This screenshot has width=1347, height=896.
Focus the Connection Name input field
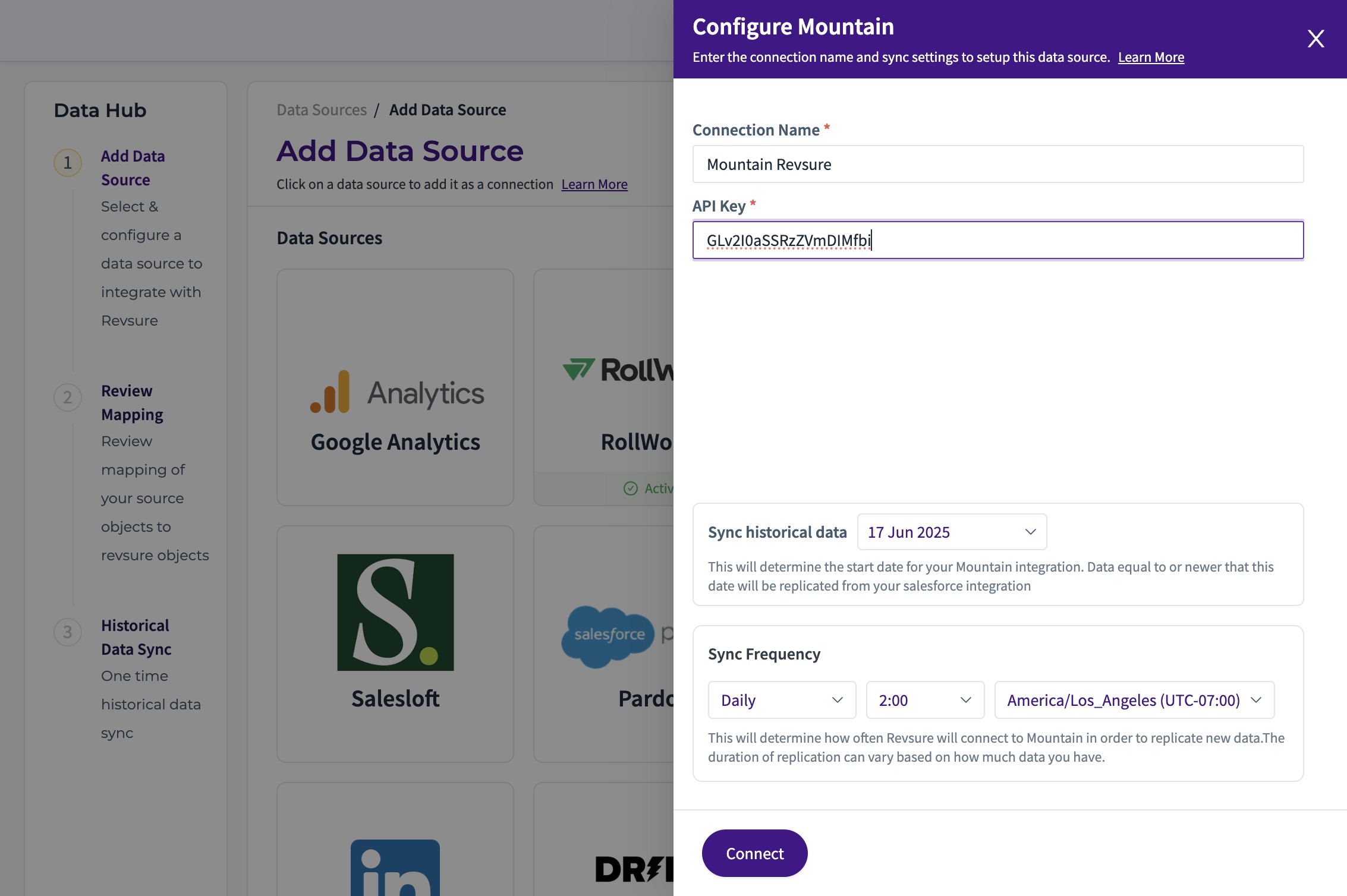(997, 165)
